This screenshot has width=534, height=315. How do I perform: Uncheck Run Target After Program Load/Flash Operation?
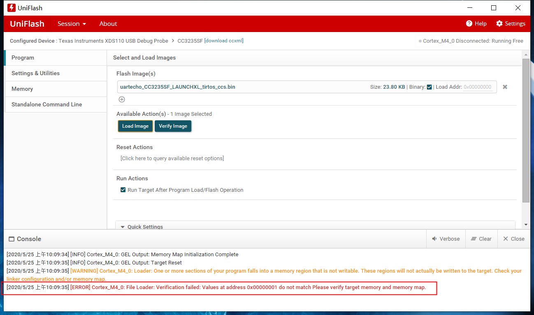pyautogui.click(x=123, y=190)
